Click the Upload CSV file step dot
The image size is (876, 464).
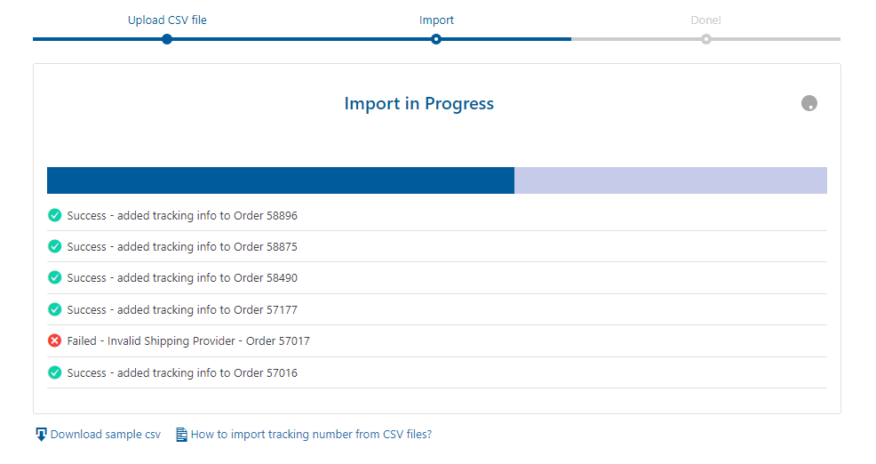pos(167,39)
